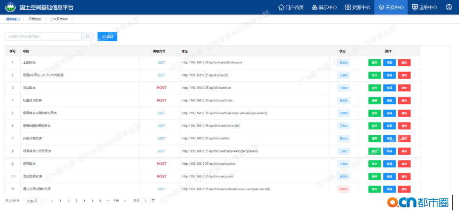Click the platform logo emblem

pos(11,7)
